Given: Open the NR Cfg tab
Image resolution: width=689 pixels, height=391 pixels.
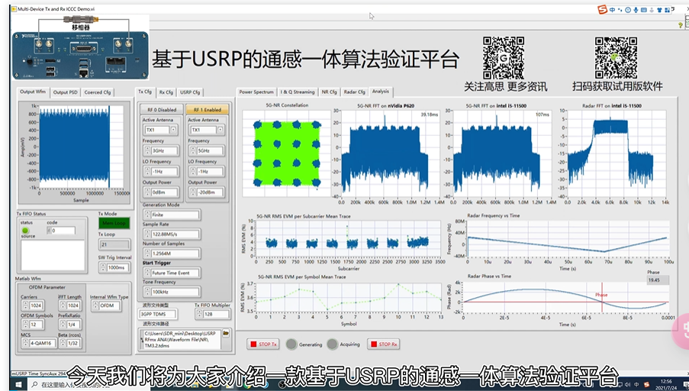Looking at the screenshot, I should [329, 92].
